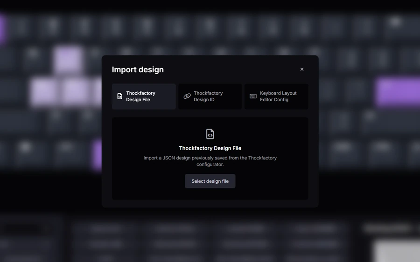Close the Import design dialog
The height and width of the screenshot is (262, 420).
coord(302,69)
